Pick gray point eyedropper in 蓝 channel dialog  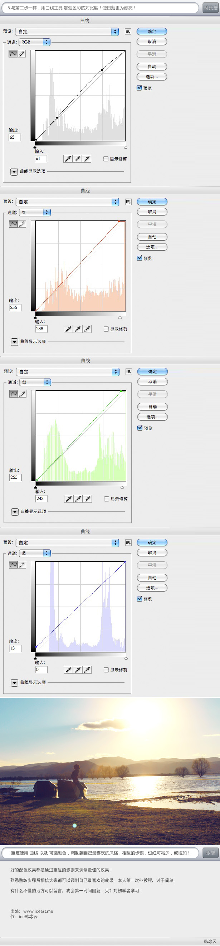coord(78,670)
